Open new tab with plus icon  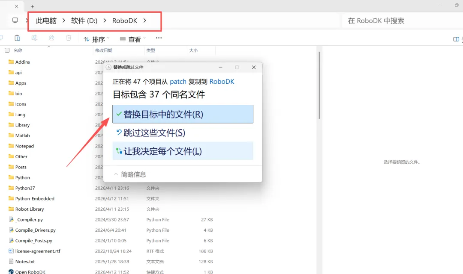point(33,6)
